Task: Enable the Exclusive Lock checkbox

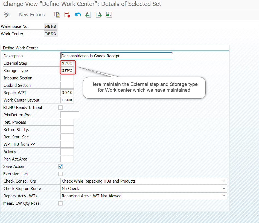Action: tap(60, 174)
